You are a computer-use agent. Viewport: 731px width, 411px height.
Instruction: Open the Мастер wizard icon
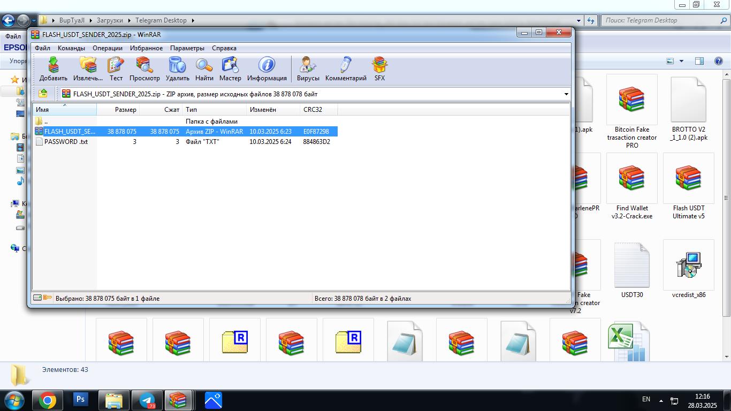pyautogui.click(x=230, y=68)
